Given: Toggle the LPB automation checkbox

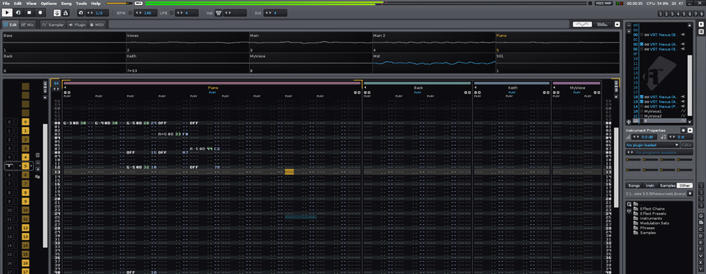Looking at the screenshot, I should coord(171,13).
